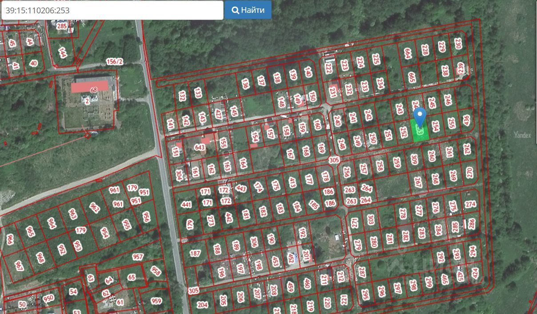Click parcel labeled 156/2

click(x=115, y=61)
